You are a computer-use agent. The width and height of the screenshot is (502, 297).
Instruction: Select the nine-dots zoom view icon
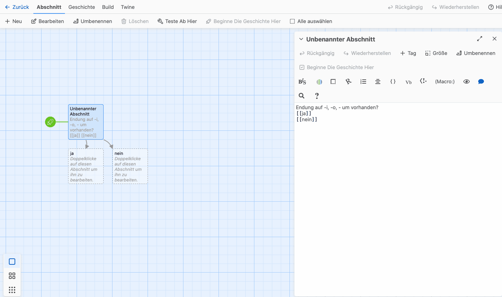click(12, 290)
